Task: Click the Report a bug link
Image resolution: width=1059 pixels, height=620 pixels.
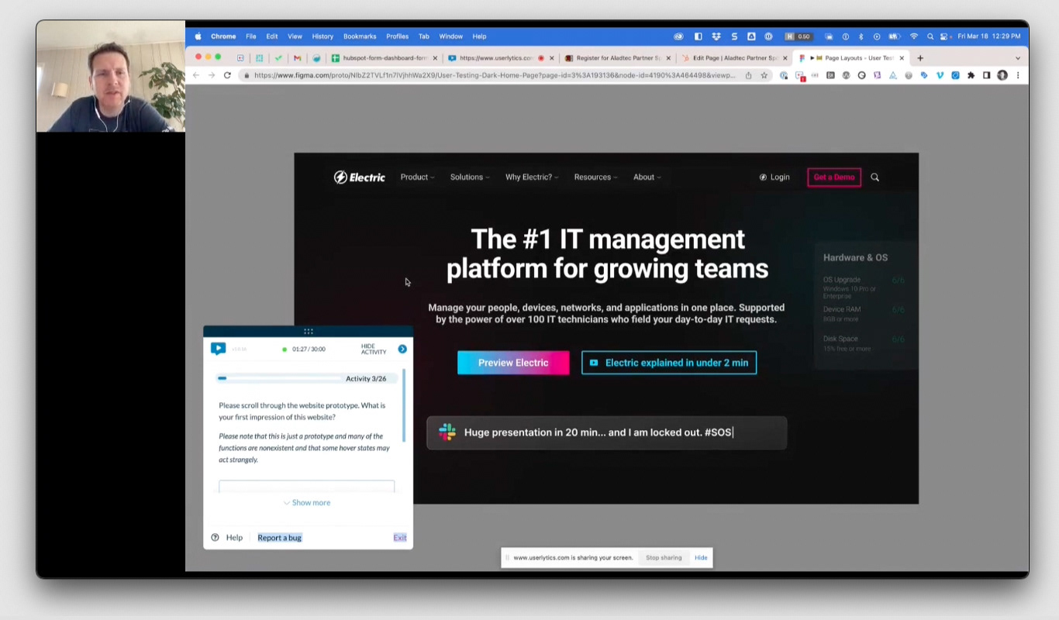Action: point(279,538)
